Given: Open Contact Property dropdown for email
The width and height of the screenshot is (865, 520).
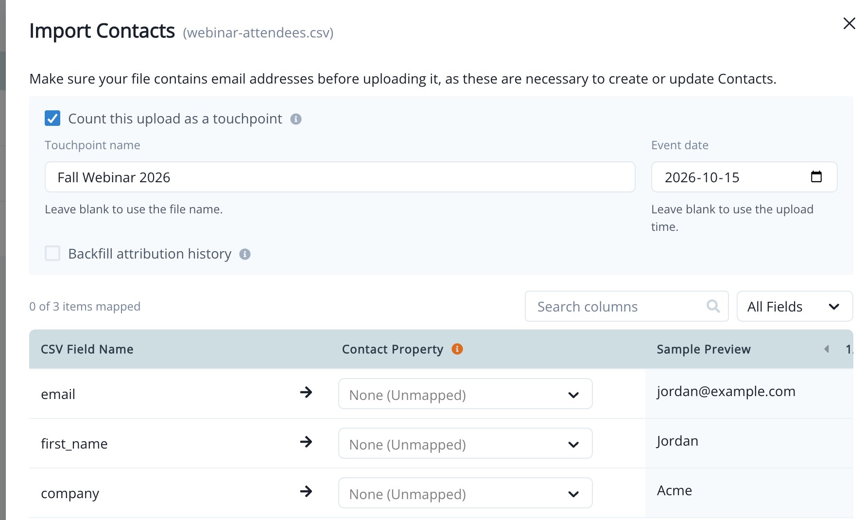Looking at the screenshot, I should (x=465, y=394).
